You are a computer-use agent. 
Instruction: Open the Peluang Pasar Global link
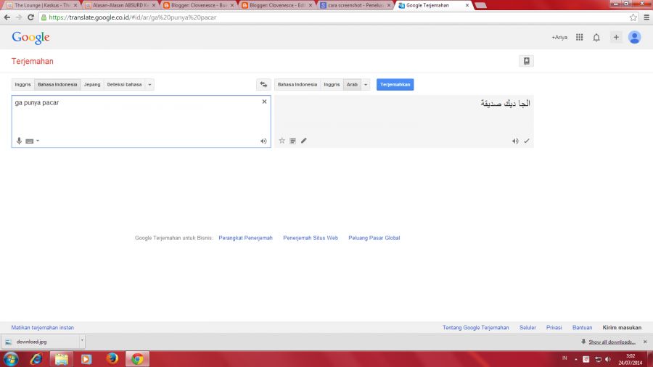point(374,238)
